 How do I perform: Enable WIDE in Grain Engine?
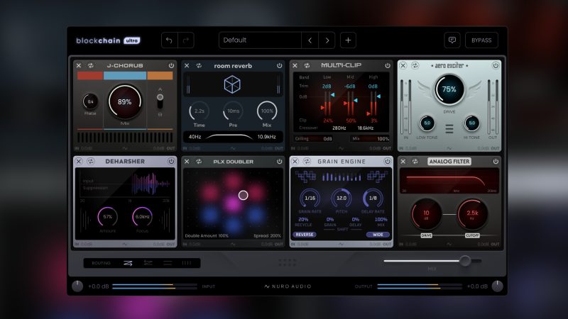[x=378, y=235]
